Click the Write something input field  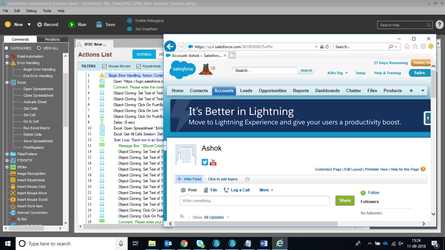[x=254, y=201]
